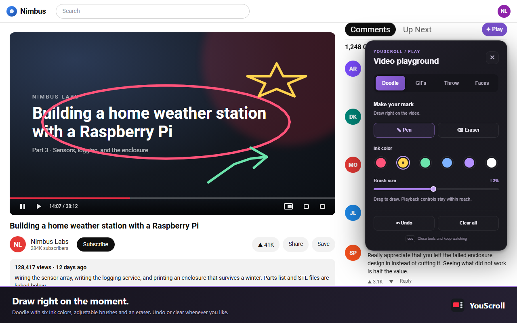This screenshot has width=517, height=323.
Task: Open JL commenter's avatar
Action: tap(353, 213)
